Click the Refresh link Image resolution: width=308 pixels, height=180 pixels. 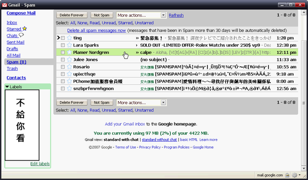point(176,15)
